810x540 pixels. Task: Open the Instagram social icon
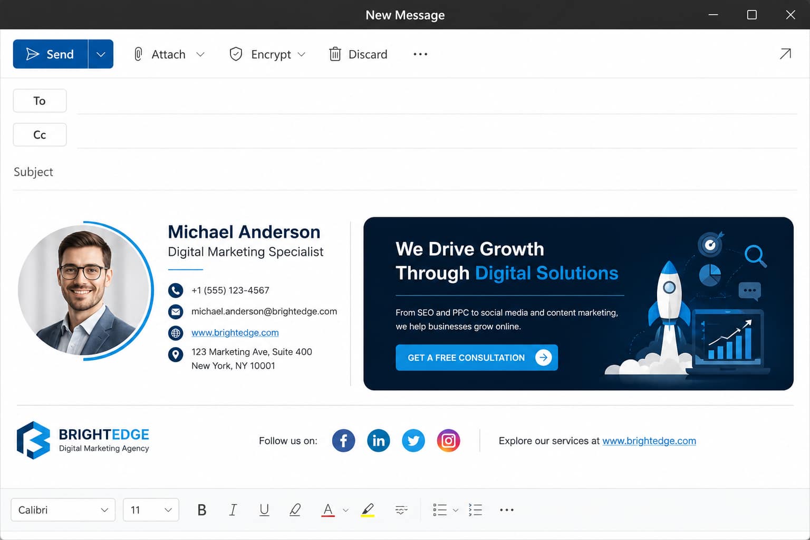tap(448, 440)
